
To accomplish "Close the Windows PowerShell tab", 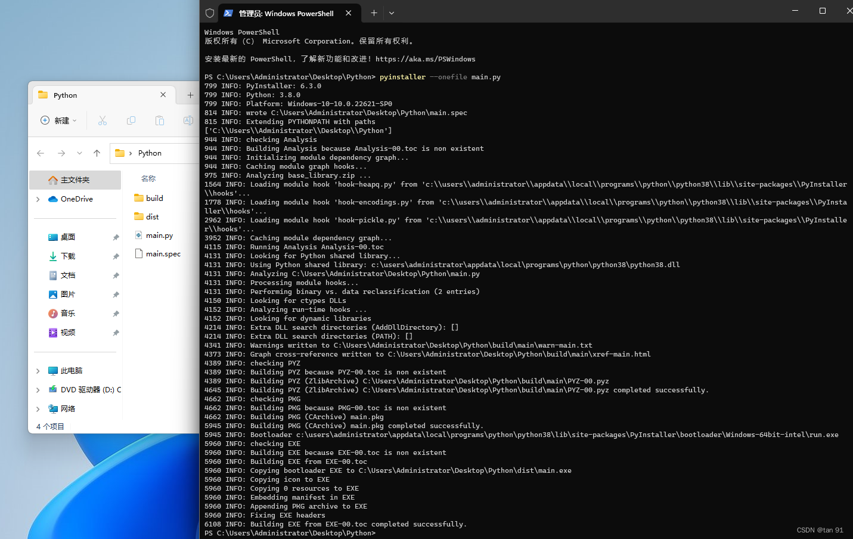I will 348,13.
